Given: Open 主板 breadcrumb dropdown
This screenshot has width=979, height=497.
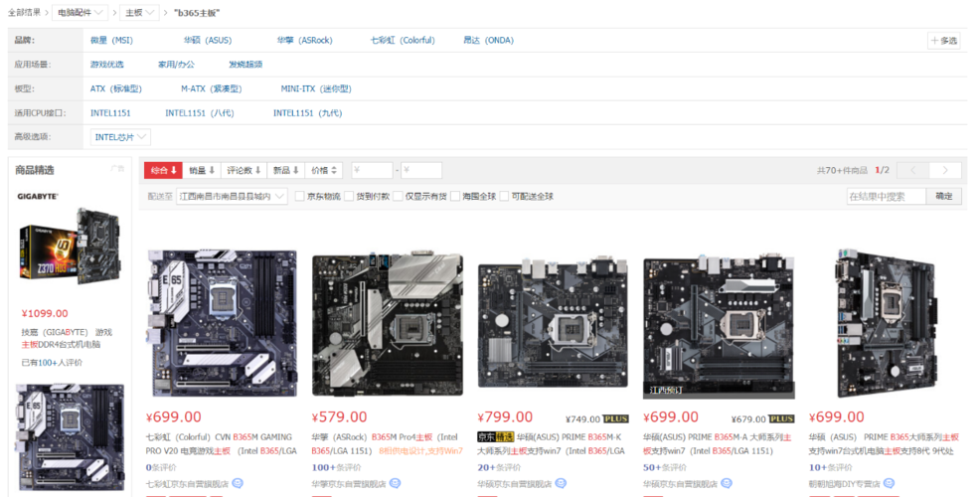Looking at the screenshot, I should click(138, 13).
